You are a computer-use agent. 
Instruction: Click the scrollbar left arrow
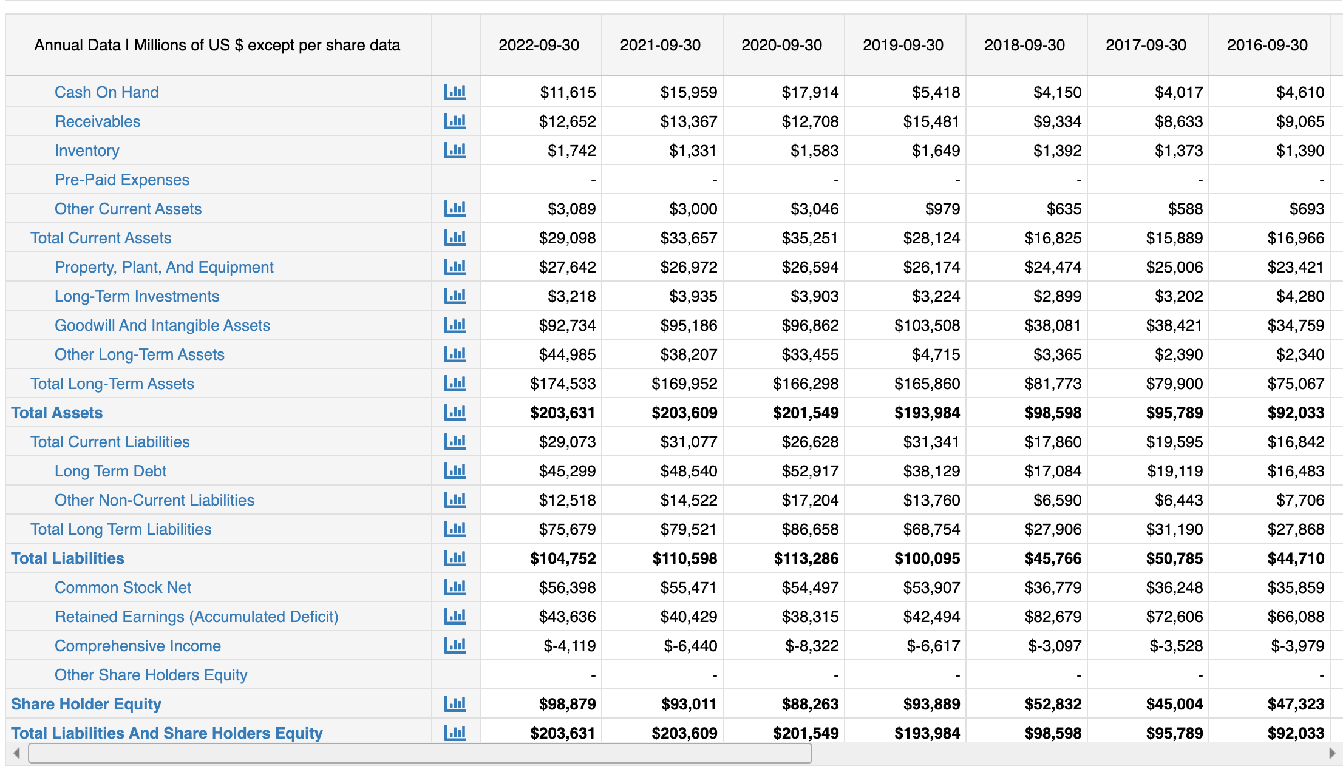(16, 753)
